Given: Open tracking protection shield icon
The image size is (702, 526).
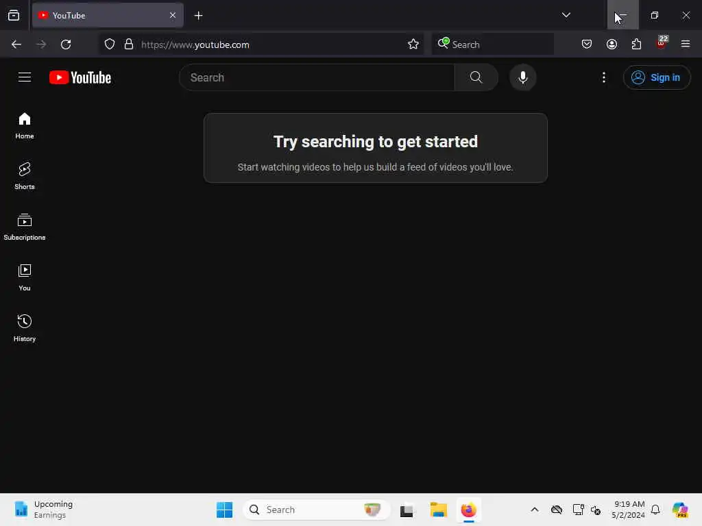Looking at the screenshot, I should pyautogui.click(x=110, y=45).
